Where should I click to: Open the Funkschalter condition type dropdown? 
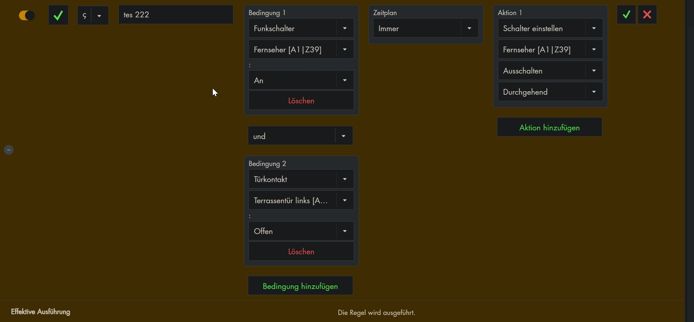(301, 28)
